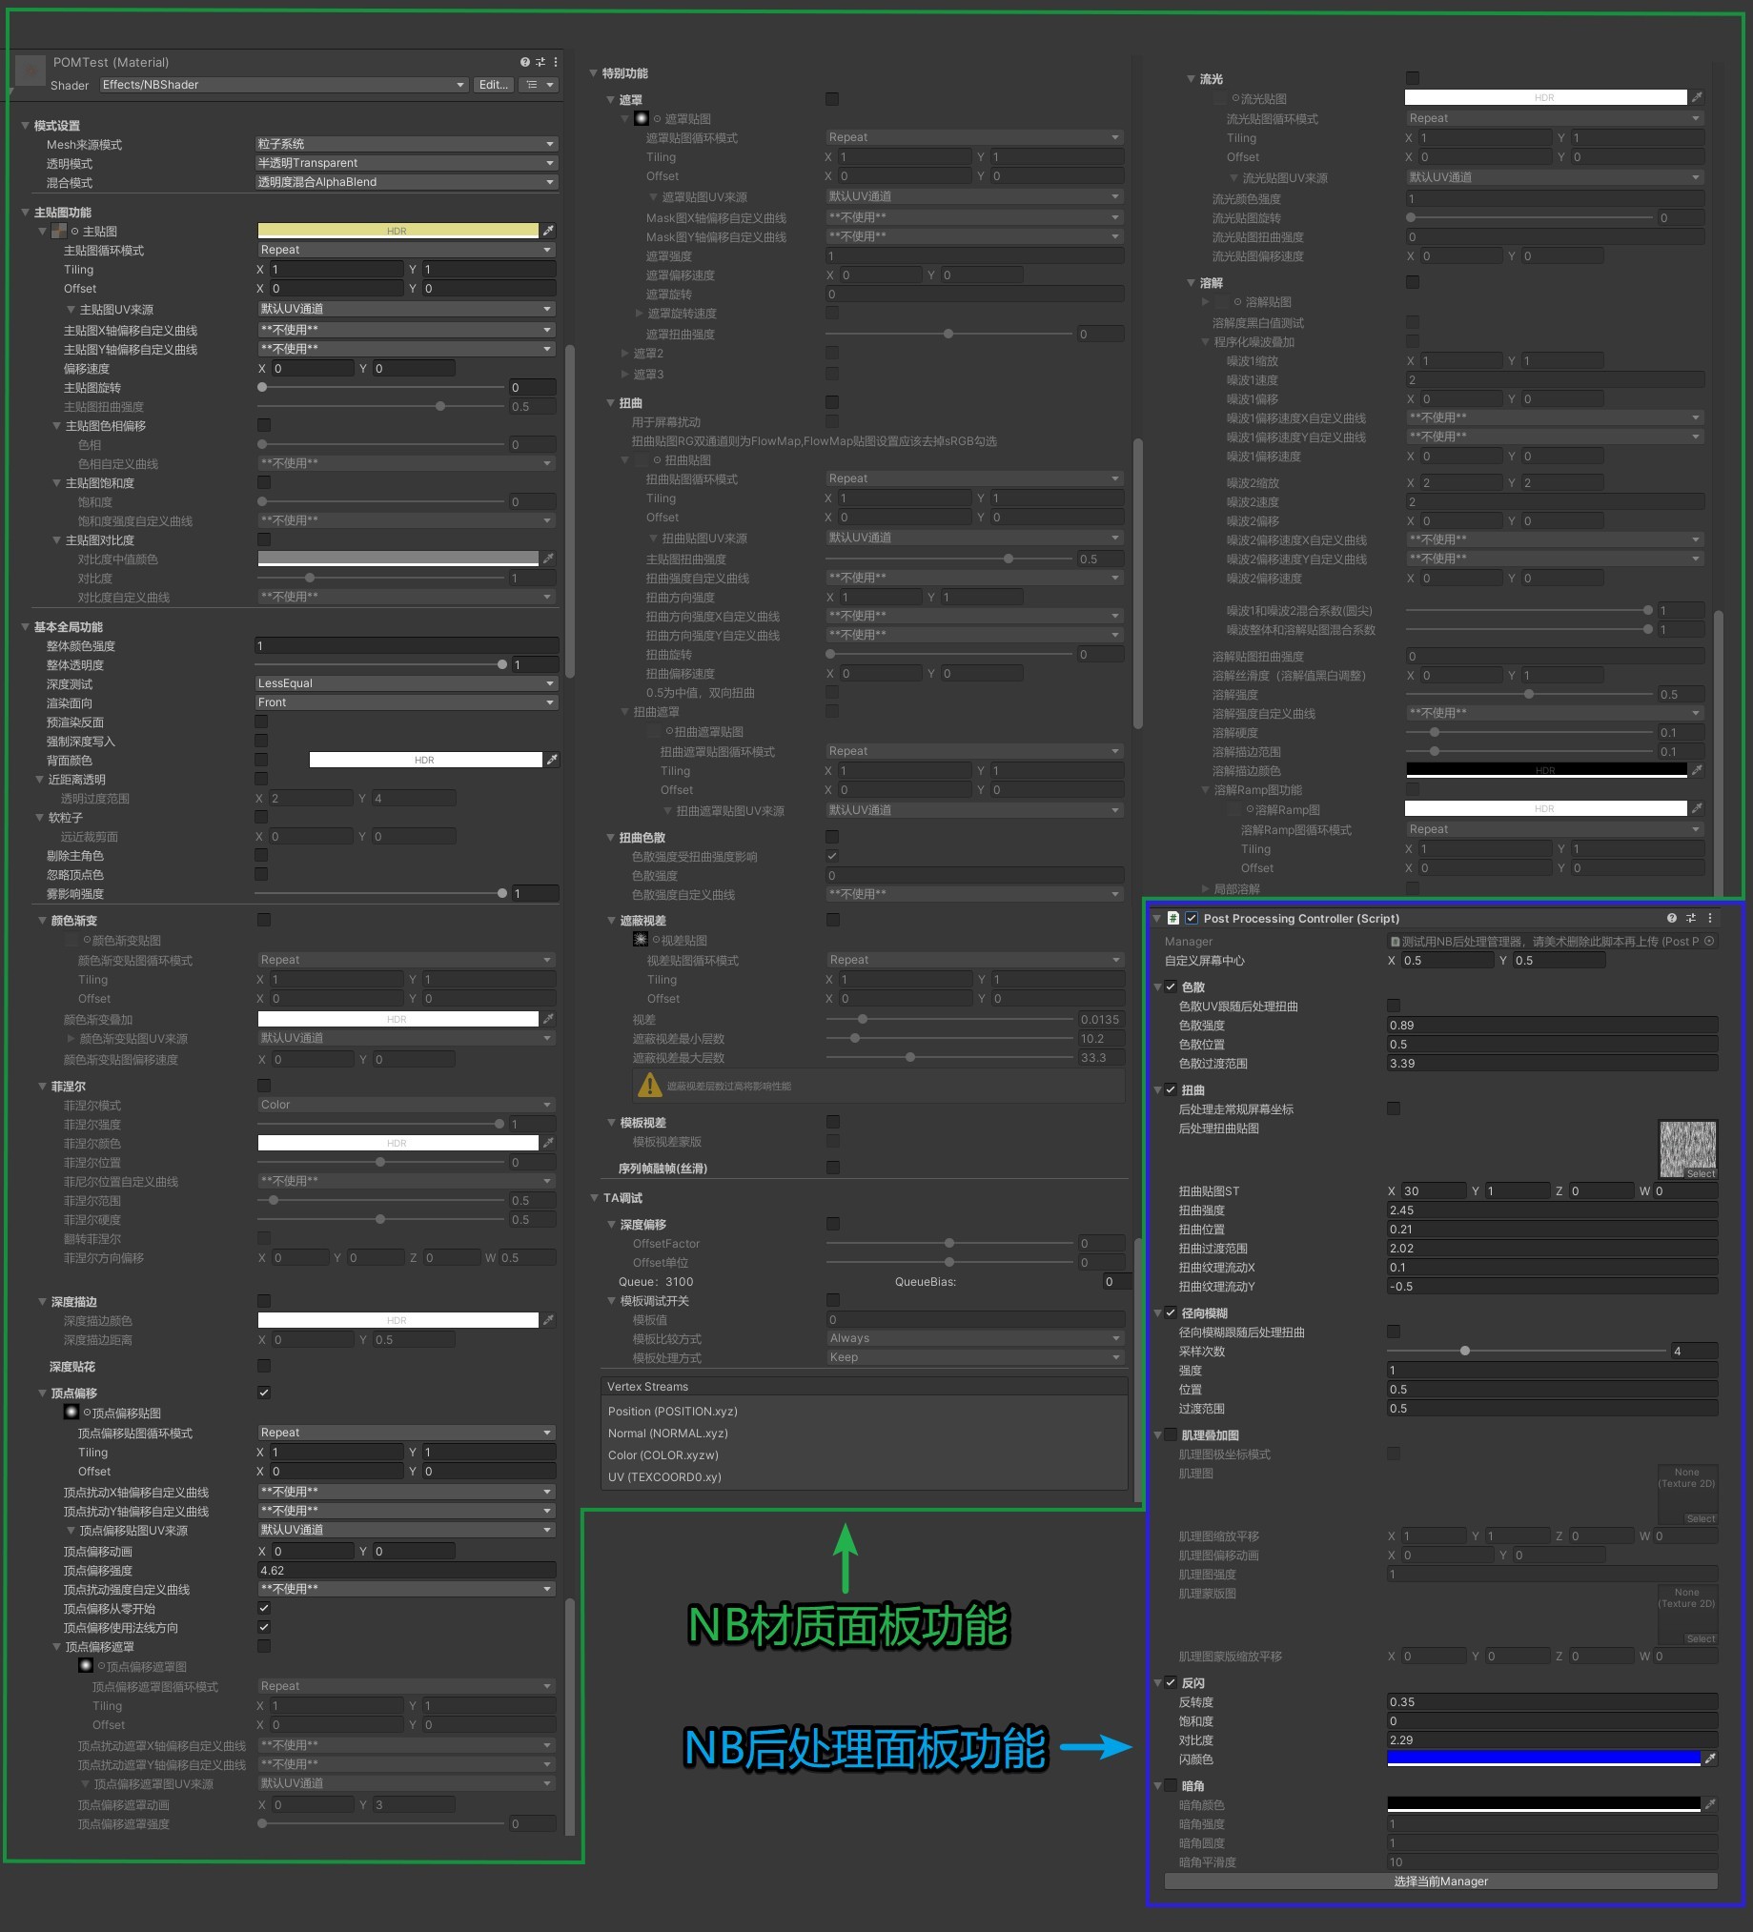Open the 深度测试 LessEqual dropdown
The height and width of the screenshot is (1932, 1753).
[406, 683]
